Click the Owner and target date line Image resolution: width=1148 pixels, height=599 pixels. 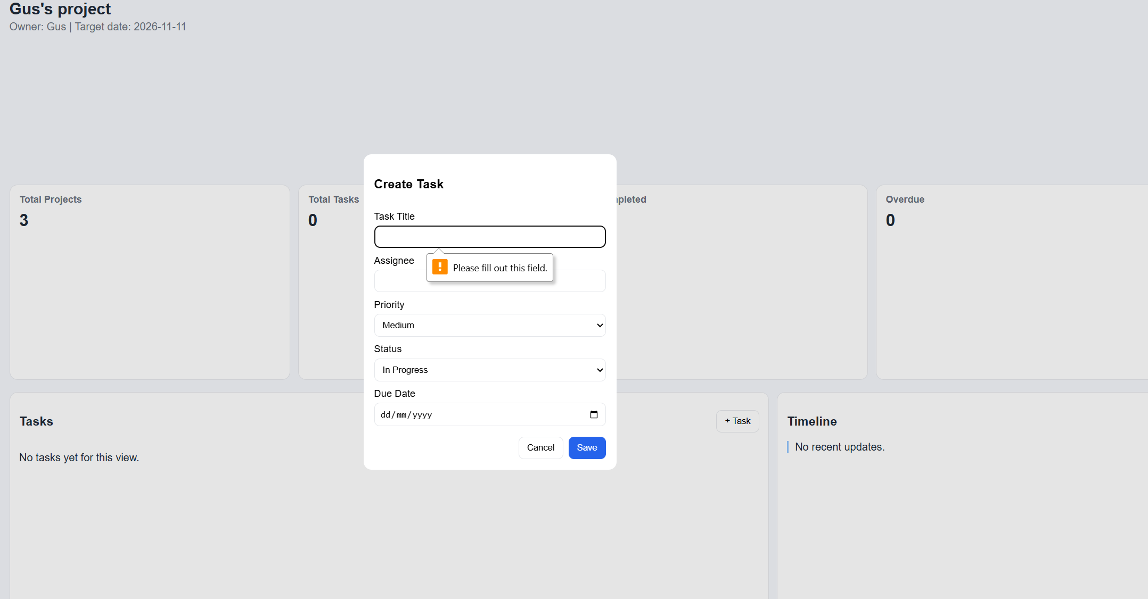click(98, 27)
